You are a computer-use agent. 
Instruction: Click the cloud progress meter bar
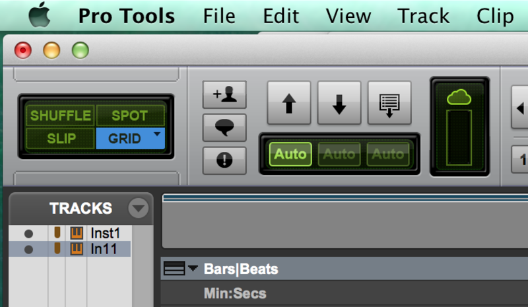point(459,137)
